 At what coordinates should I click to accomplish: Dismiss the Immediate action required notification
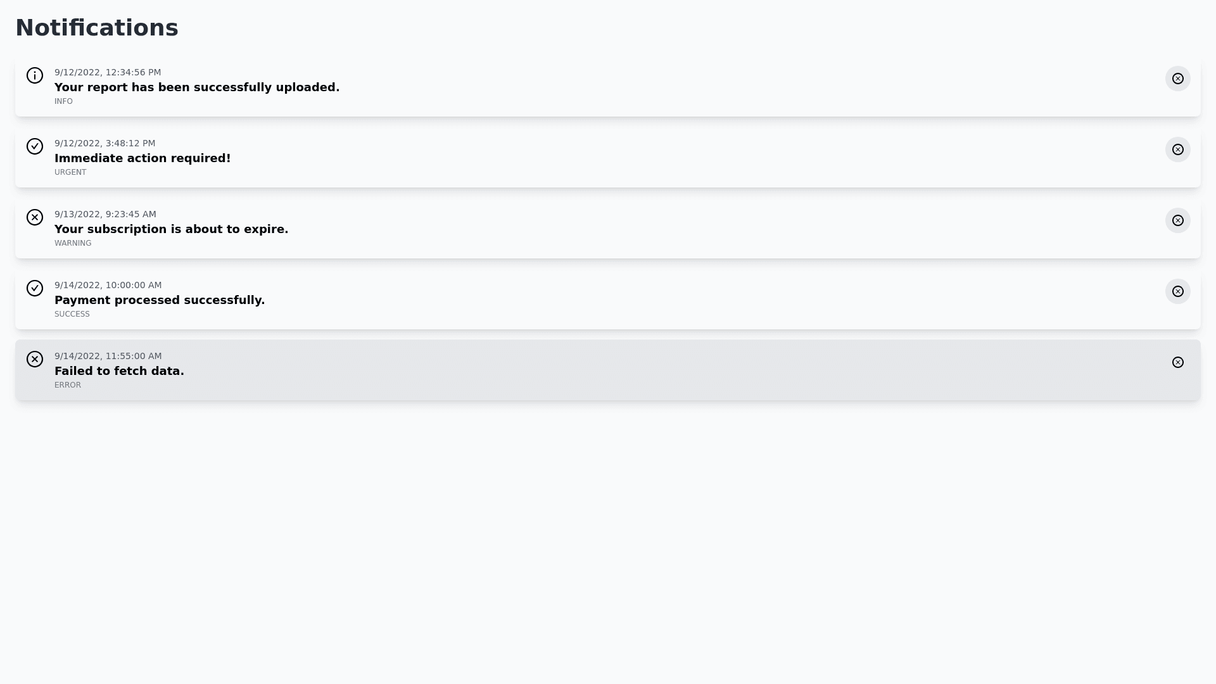1178,149
